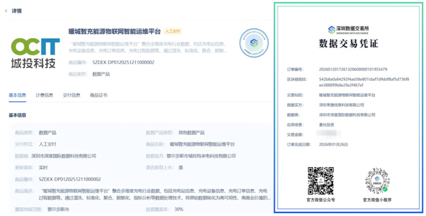Click the blurred 交易金额 value
Viewport: 426px width, 216px height.
[331, 135]
